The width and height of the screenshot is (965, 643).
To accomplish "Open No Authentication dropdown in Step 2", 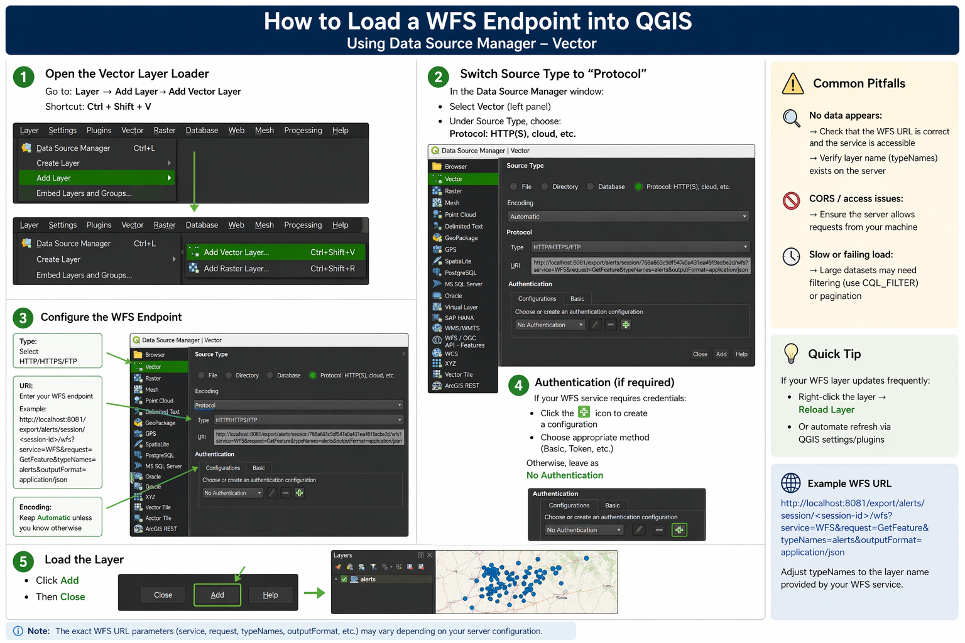I will tap(550, 325).
